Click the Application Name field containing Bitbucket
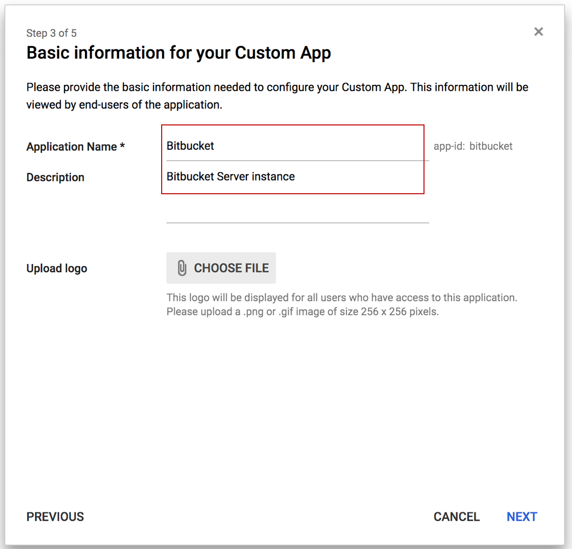This screenshot has width=572, height=549. (297, 146)
